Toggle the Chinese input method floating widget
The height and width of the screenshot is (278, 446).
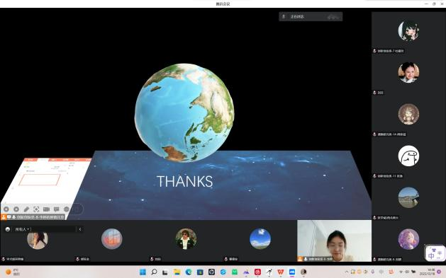click(435, 253)
